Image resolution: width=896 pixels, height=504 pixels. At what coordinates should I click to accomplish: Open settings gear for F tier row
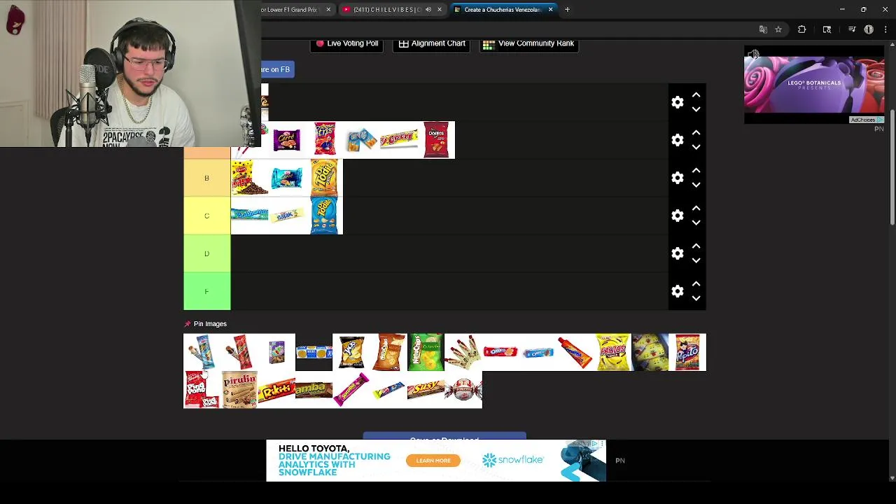(677, 291)
